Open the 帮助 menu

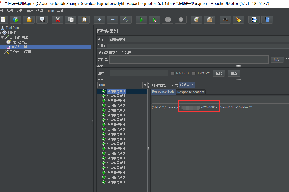(60, 11)
